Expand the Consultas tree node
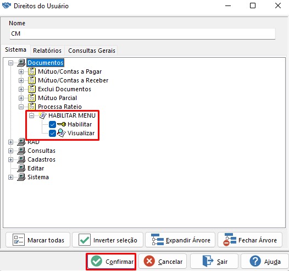This screenshot has width=289, height=271. pyautogui.click(x=10, y=151)
